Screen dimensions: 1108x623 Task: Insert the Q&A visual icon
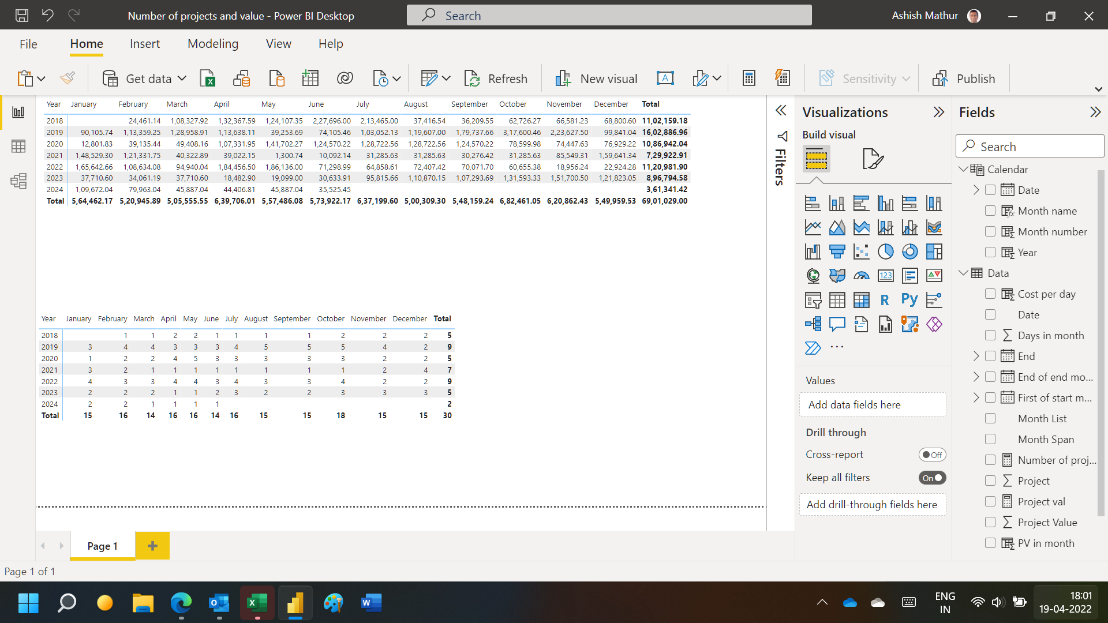click(837, 324)
